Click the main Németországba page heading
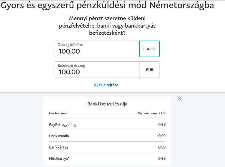This screenshot has width=225, height=167. pyautogui.click(x=108, y=6)
